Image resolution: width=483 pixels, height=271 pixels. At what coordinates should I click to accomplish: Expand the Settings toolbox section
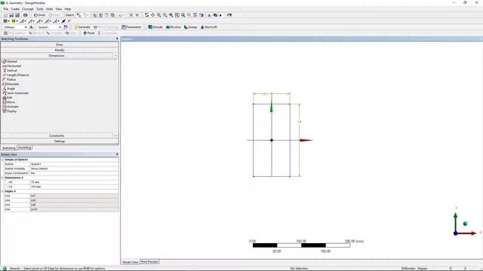point(60,142)
